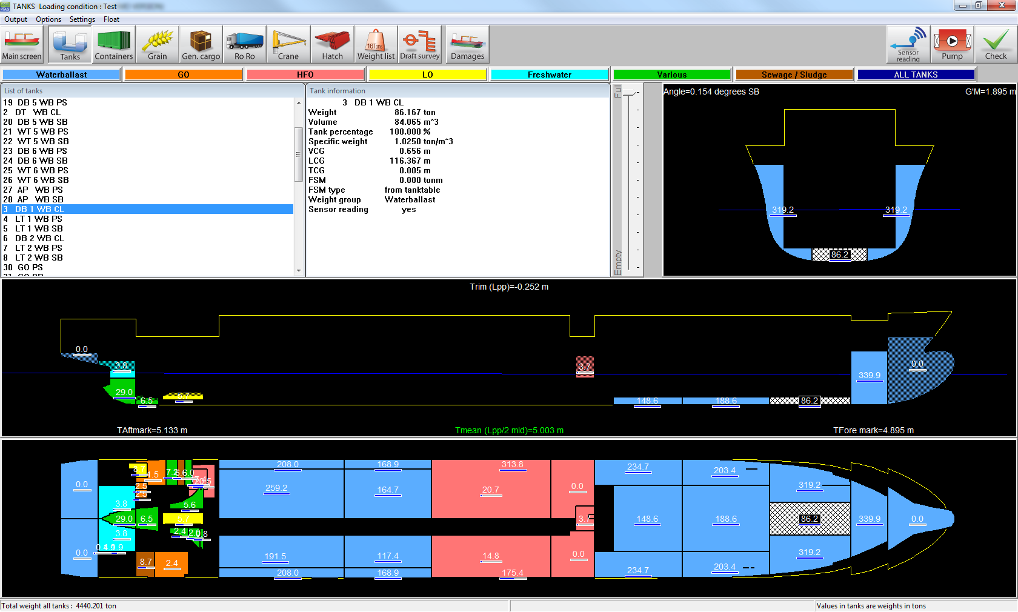Select tank 22 WT 5 WB SB
The width and height of the screenshot is (1018, 612).
pos(148,141)
